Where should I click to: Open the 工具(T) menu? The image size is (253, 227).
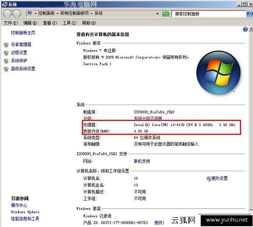70,23
